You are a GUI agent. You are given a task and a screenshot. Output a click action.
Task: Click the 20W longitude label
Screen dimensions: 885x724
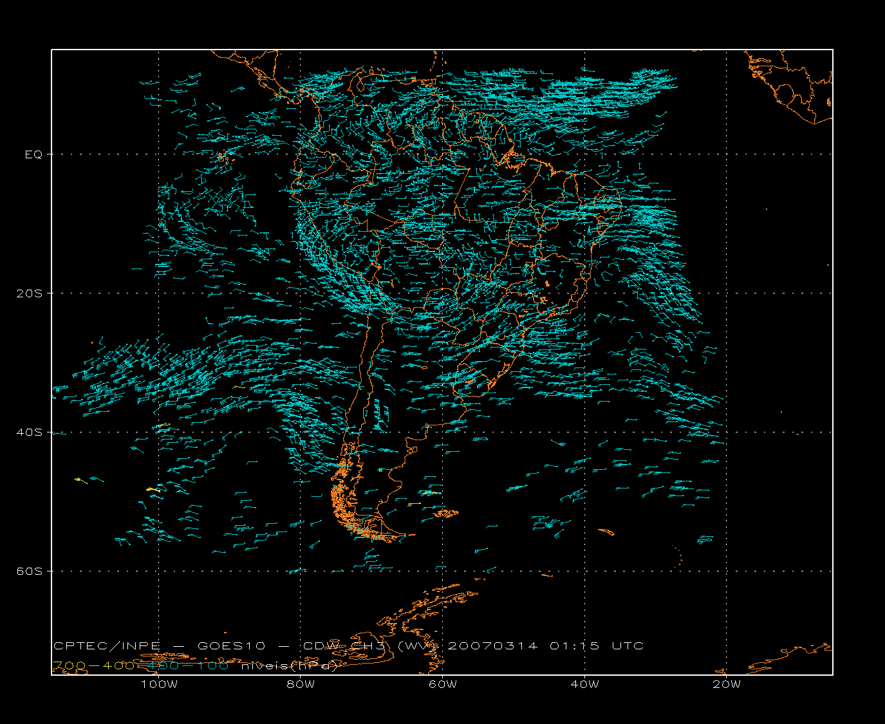727,685
